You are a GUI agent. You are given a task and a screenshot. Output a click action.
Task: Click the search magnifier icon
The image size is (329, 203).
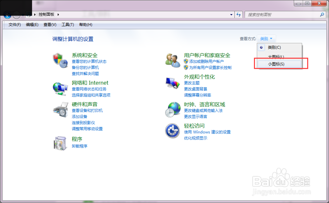coord(322,14)
